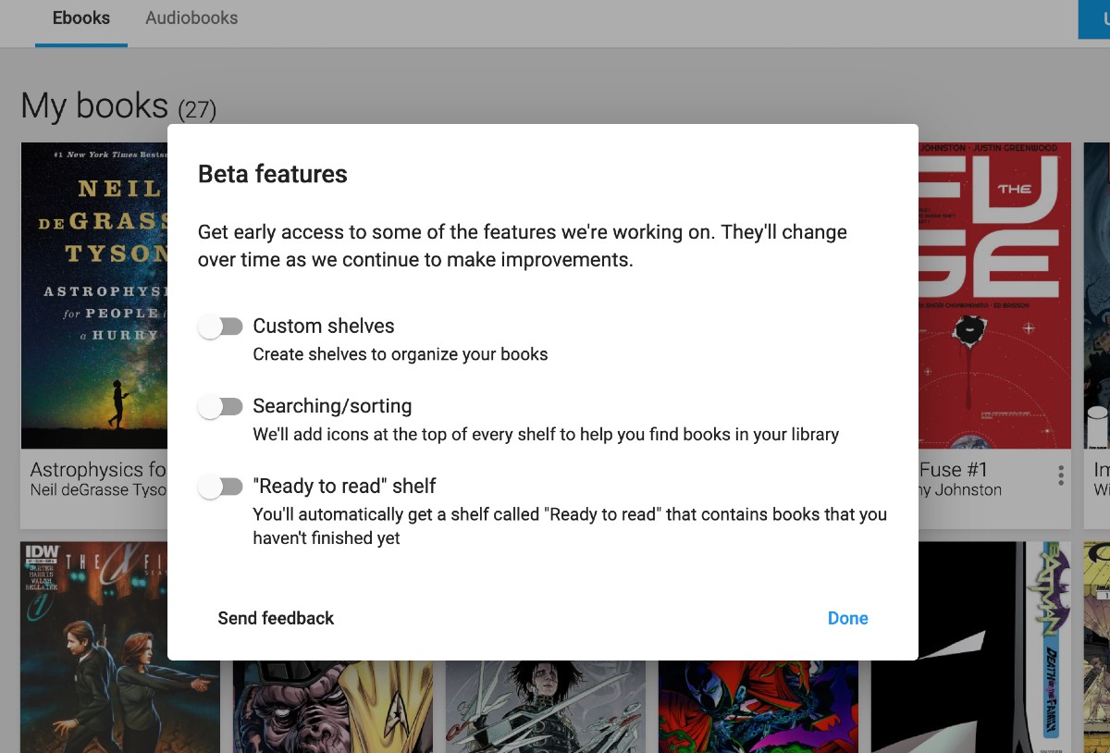Toggle the "Ready to read" shelf switch
Viewport: 1110px width, 753px height.
(x=220, y=488)
